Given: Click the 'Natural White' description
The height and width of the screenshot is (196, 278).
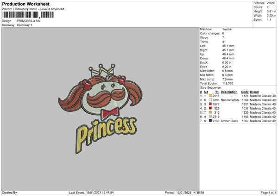Looking at the screenshot, I should click(230, 100).
